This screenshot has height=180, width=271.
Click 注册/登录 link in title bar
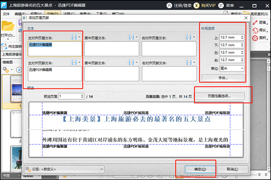pos(182,5)
